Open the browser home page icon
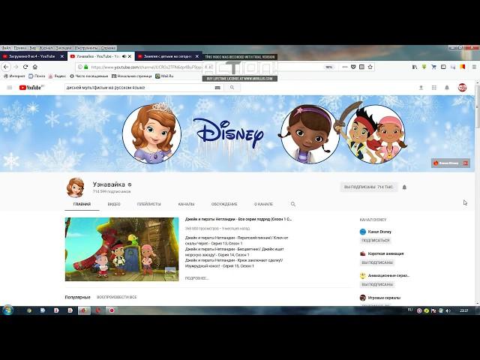 (x=35, y=67)
